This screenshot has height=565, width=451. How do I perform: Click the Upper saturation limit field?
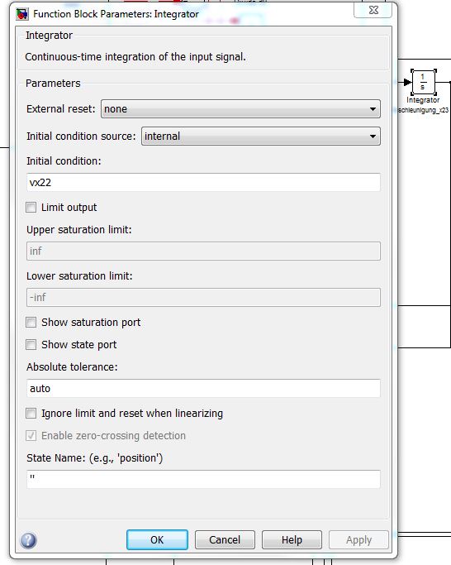point(203,251)
